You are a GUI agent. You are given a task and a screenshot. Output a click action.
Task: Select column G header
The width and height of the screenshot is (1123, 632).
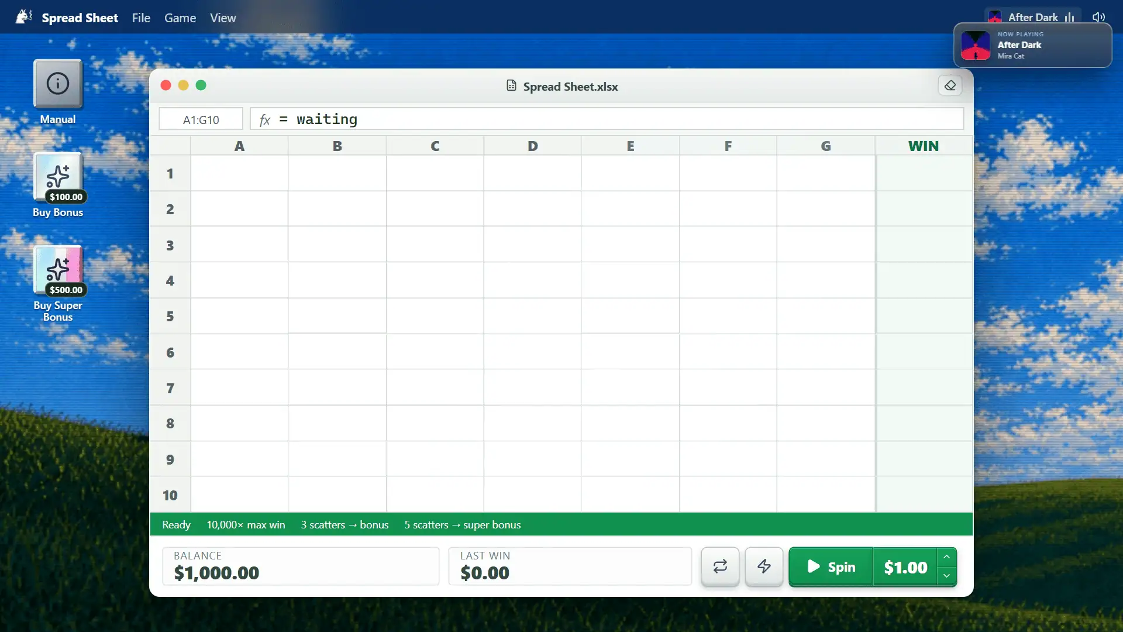coord(825,146)
